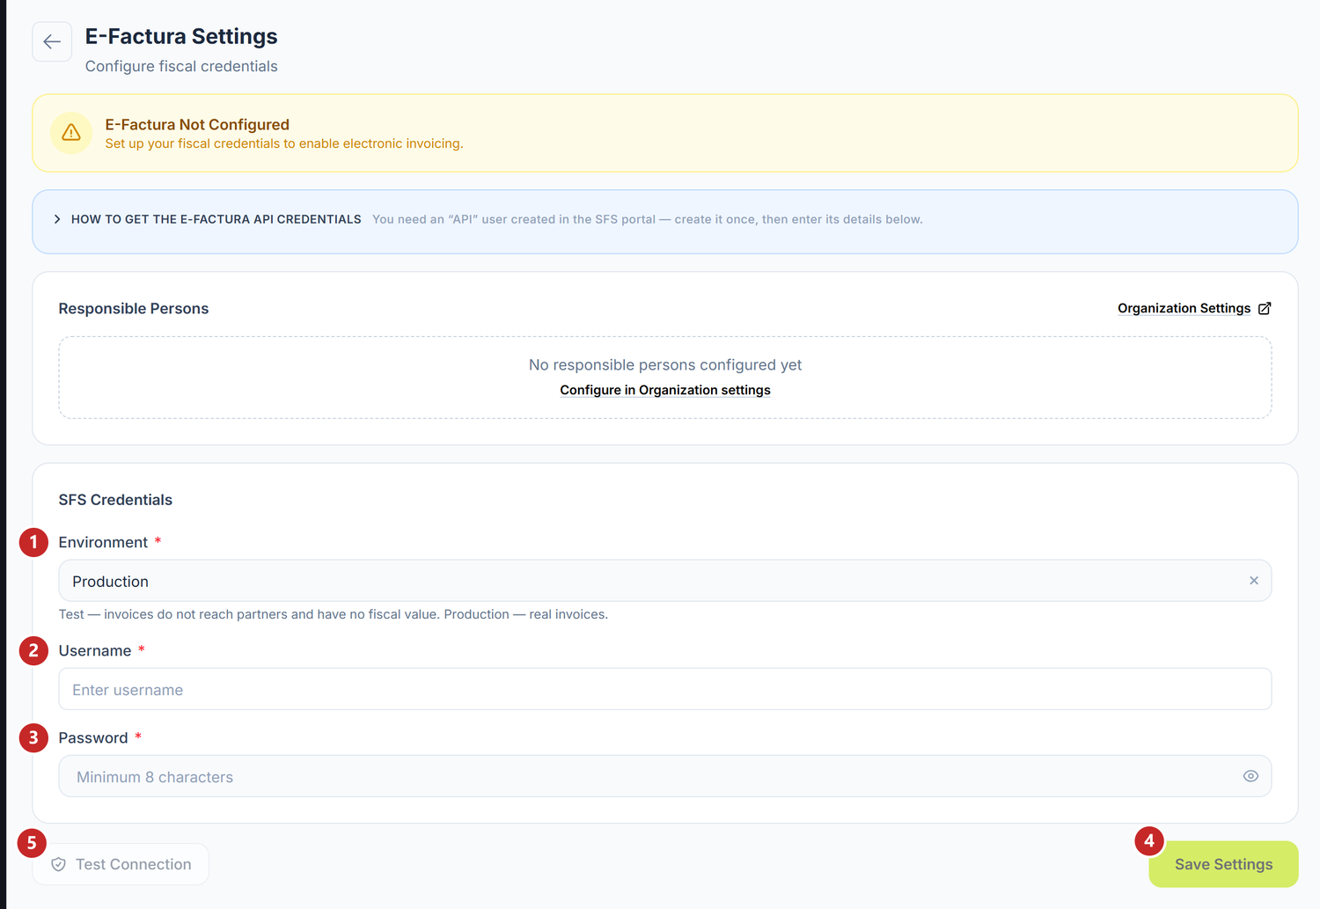Click the SFS Credentials heading
Viewport: 1320px width, 909px height.
(x=115, y=500)
